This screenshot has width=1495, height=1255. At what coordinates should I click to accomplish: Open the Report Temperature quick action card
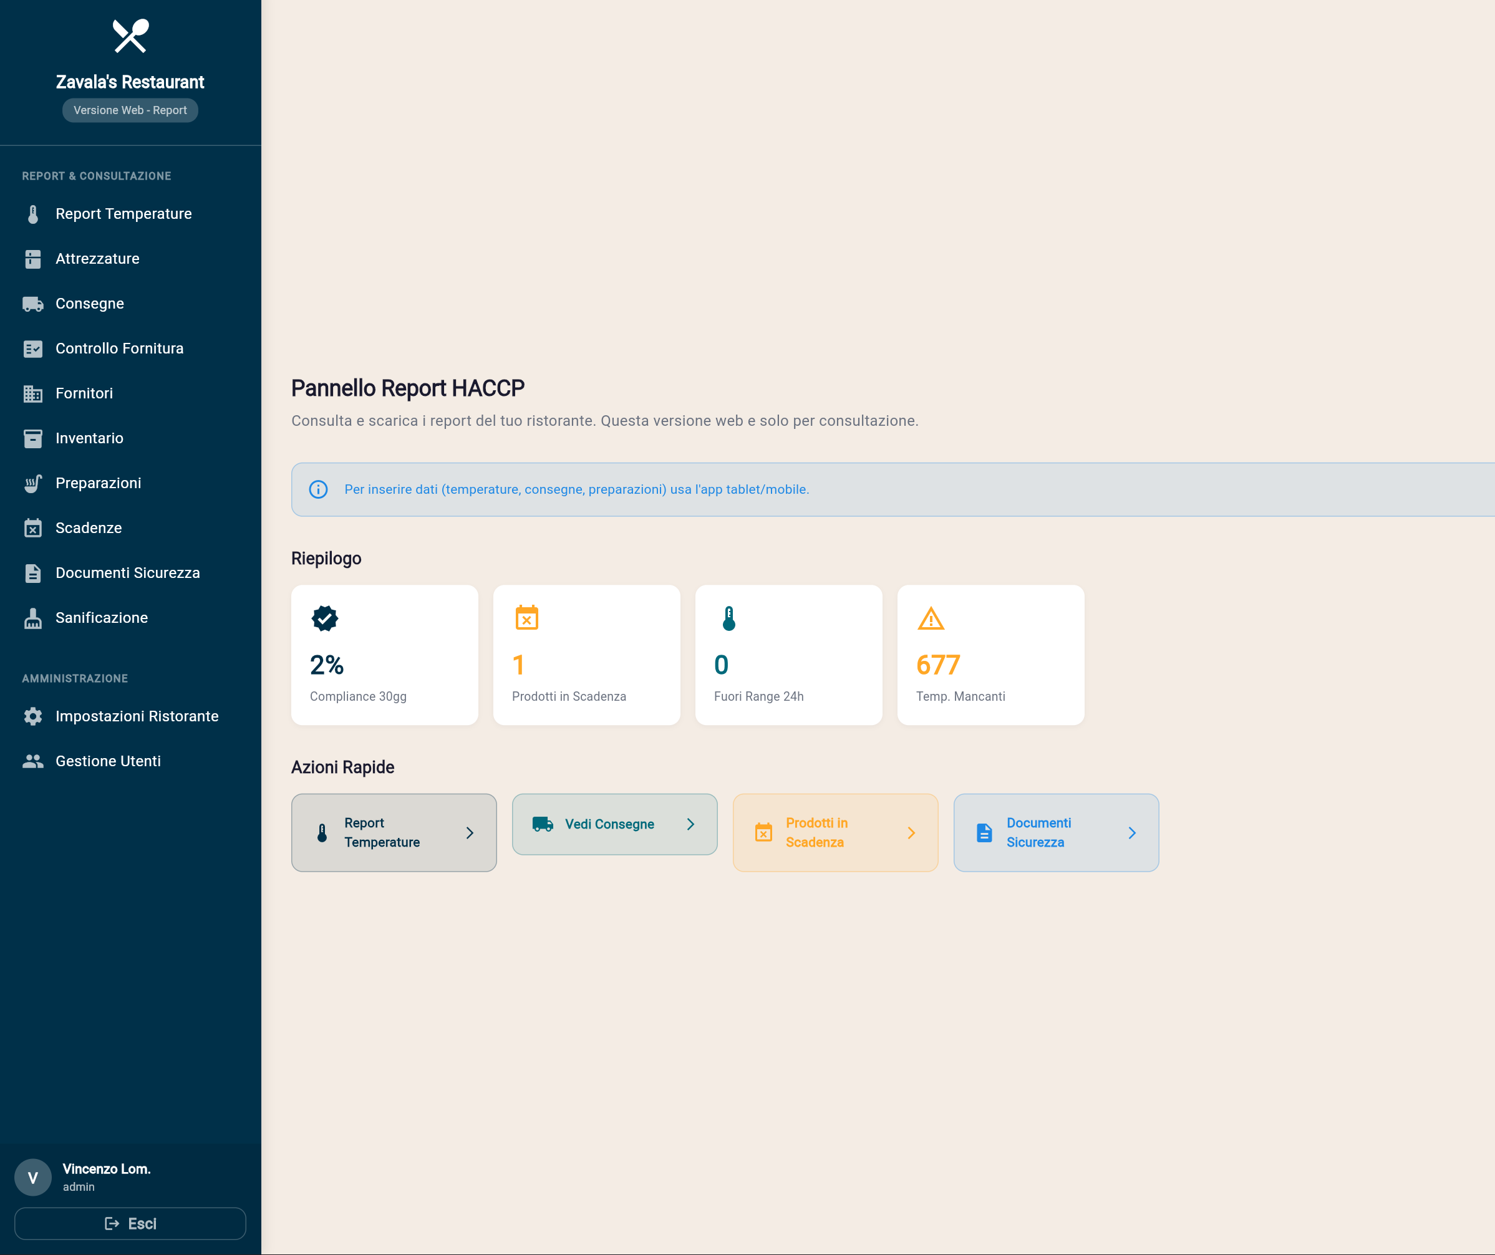(x=394, y=832)
